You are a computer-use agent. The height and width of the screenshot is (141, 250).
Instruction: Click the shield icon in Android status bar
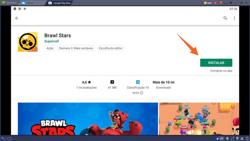[x=15, y=9]
